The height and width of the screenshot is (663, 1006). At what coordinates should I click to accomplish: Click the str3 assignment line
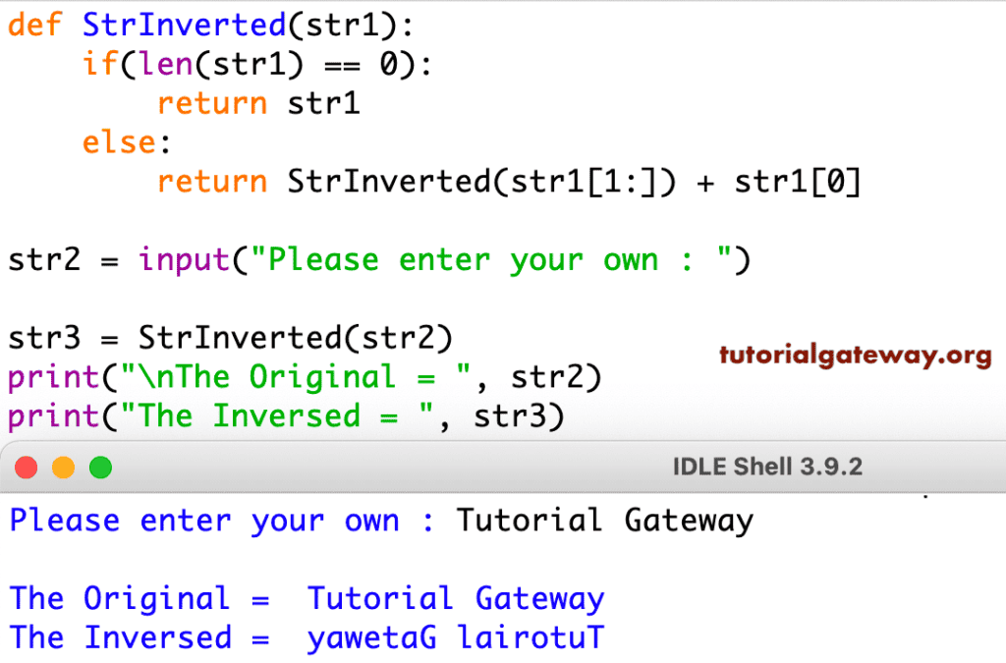231,338
